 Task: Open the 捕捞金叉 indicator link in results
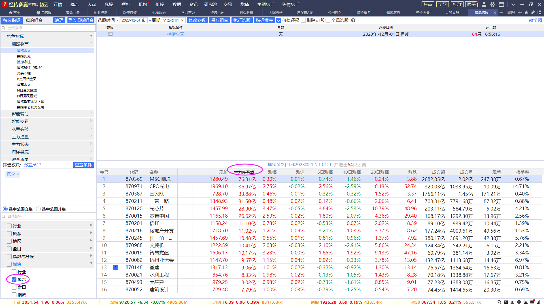pyautogui.click(x=176, y=34)
